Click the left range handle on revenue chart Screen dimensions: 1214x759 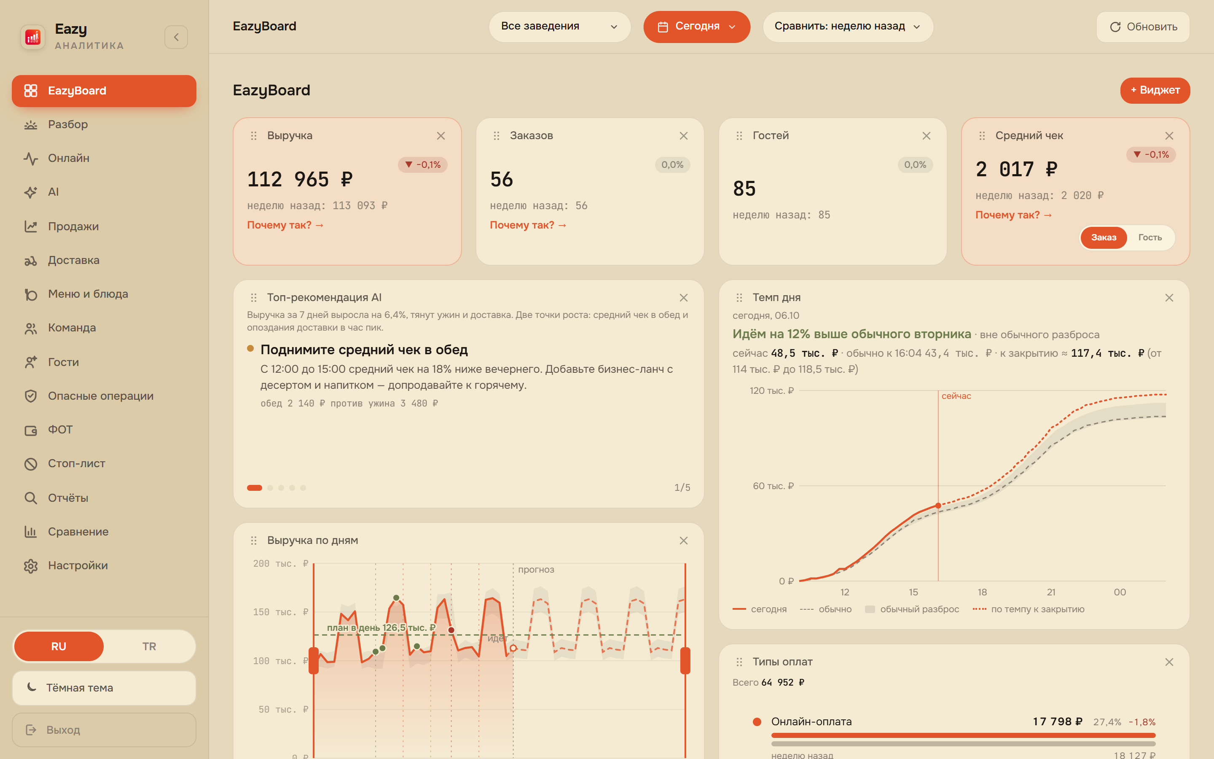(314, 661)
